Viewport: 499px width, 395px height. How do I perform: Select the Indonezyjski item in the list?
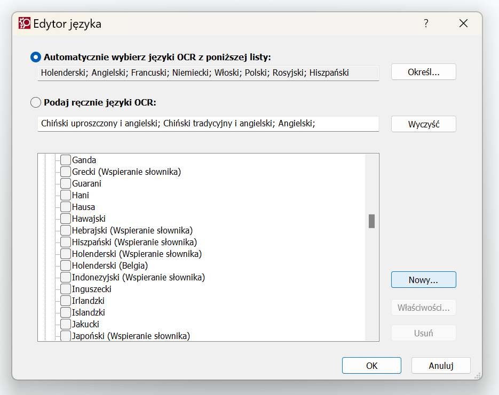(138, 277)
